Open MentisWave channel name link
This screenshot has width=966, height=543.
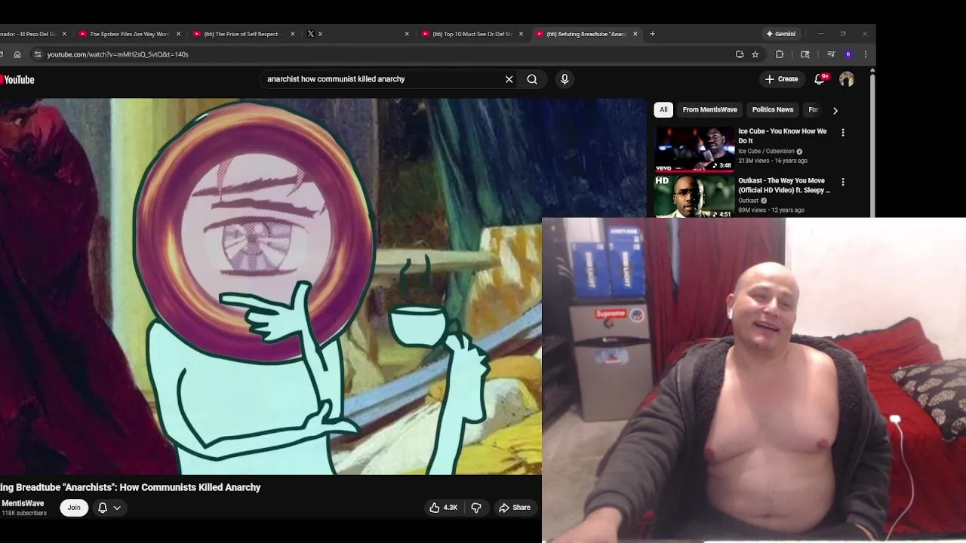tap(23, 504)
